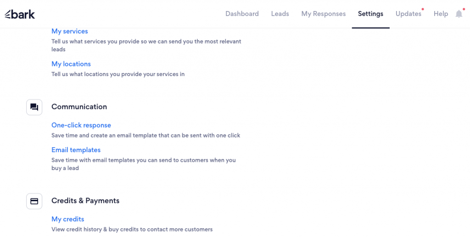
Task: Select the Settings tab
Action: pyautogui.click(x=370, y=14)
